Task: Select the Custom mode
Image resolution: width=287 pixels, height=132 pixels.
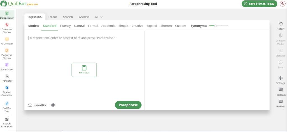Action: tap(180, 26)
